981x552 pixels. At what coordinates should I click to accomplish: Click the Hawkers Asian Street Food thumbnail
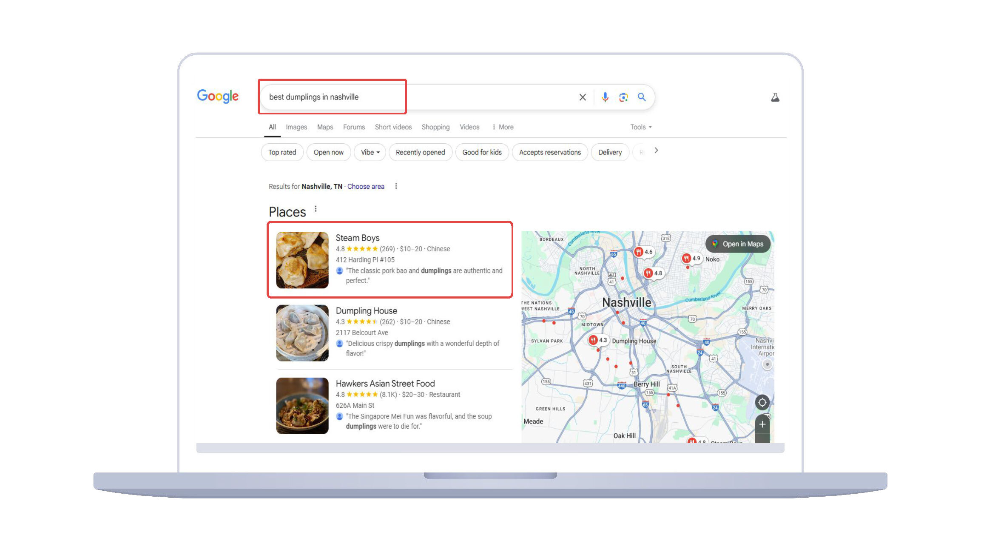(x=302, y=406)
